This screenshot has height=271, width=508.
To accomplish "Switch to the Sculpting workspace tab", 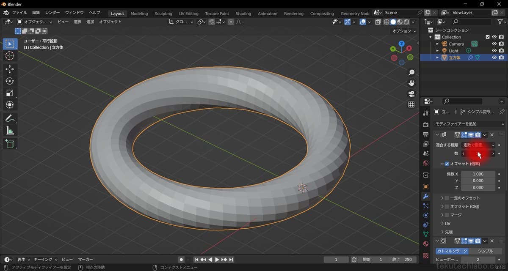I will pyautogui.click(x=163, y=14).
